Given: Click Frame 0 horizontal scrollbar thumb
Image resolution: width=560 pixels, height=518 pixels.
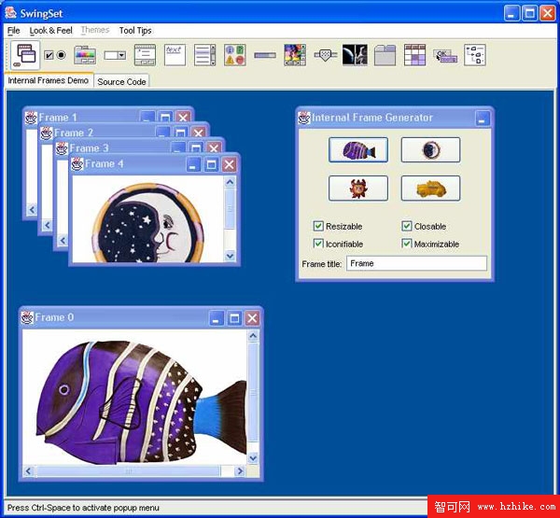Looking at the screenshot, I should [128, 471].
